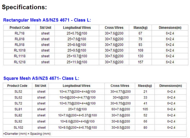Select the 25×11.9@100 longitudinal wires cell
This screenshot has height=138, width=190.
(x=77, y=62)
